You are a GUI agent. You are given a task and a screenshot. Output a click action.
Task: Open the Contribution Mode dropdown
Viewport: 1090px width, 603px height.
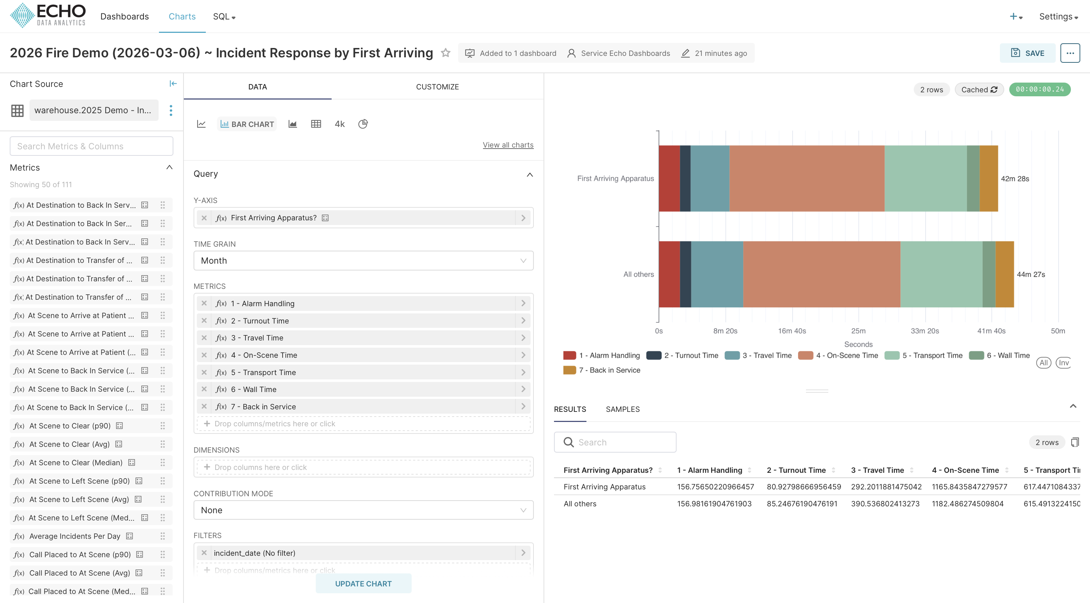363,510
